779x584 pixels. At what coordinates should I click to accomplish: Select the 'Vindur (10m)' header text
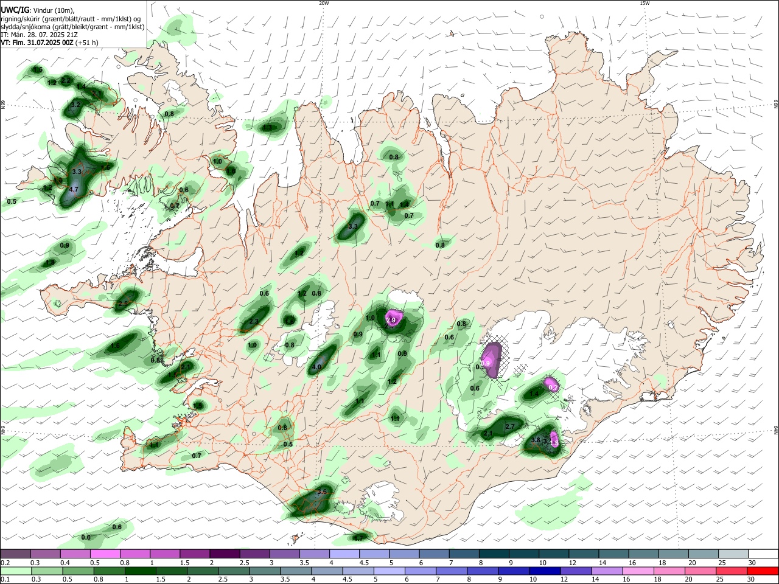pyautogui.click(x=53, y=10)
